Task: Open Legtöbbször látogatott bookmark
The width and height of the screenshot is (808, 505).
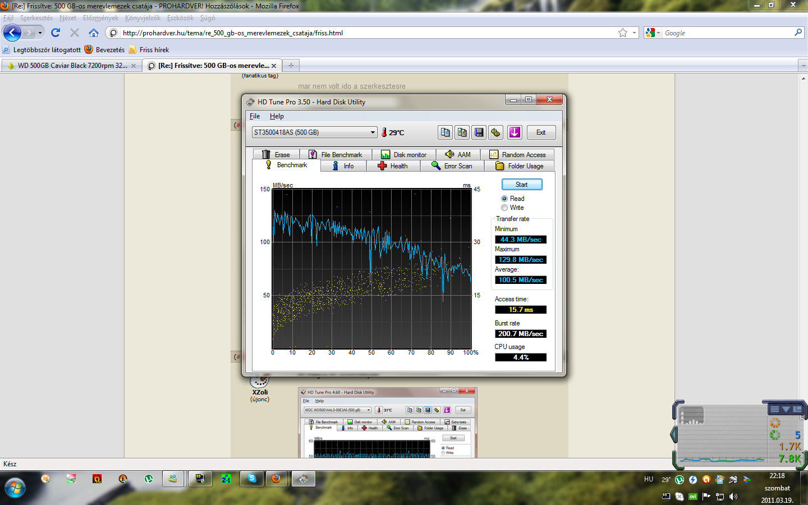Action: click(42, 50)
